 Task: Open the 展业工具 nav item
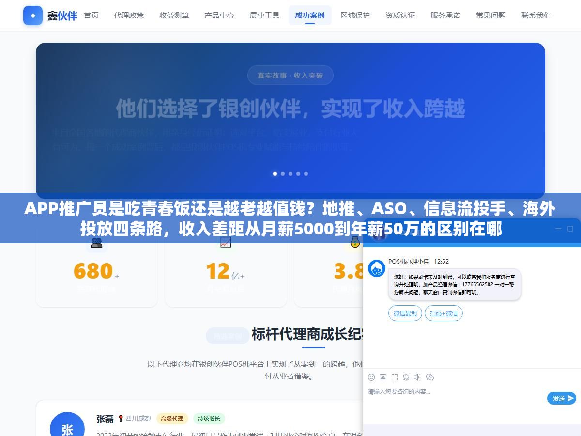coord(265,16)
